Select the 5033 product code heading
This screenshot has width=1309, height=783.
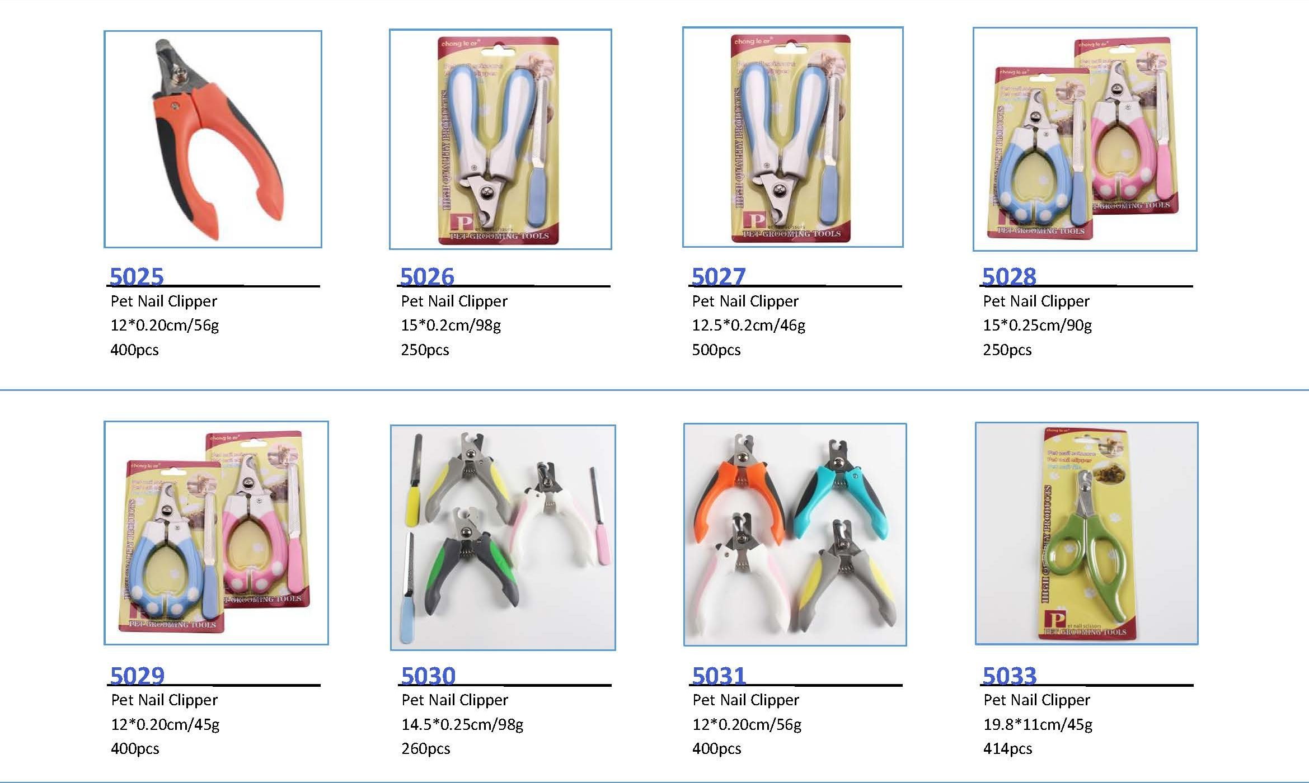coord(1010,676)
